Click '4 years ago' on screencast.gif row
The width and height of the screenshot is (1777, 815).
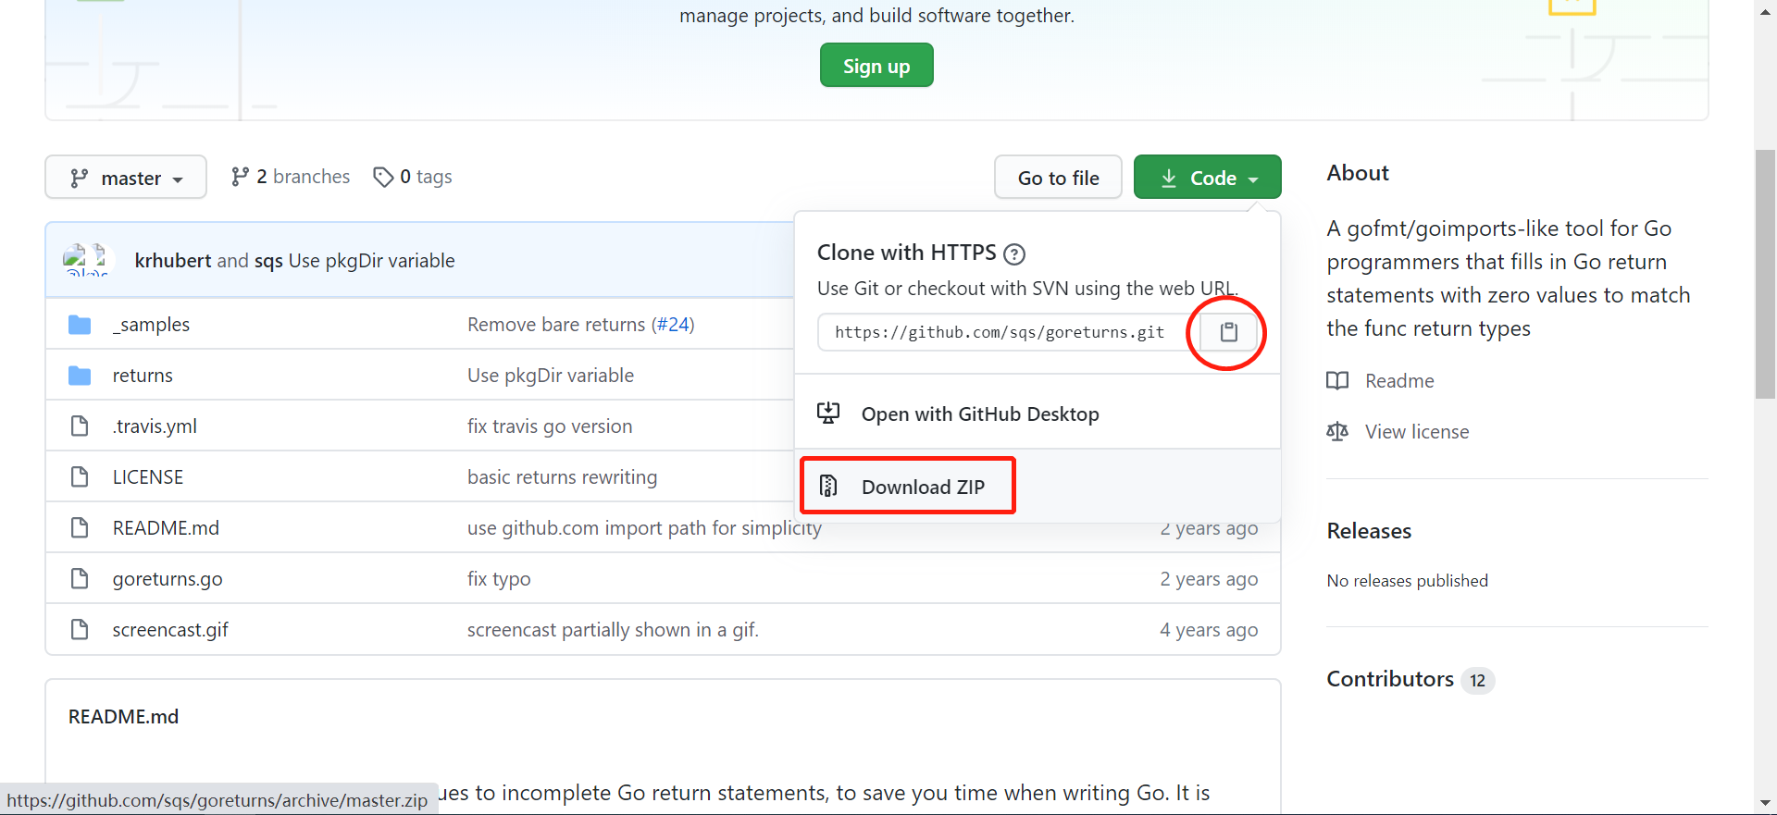[1209, 630]
